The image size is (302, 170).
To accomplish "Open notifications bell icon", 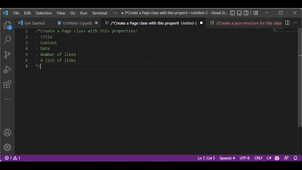I will coord(295,158).
